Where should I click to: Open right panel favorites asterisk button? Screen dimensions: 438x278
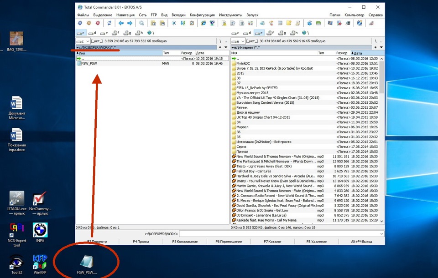375,47
